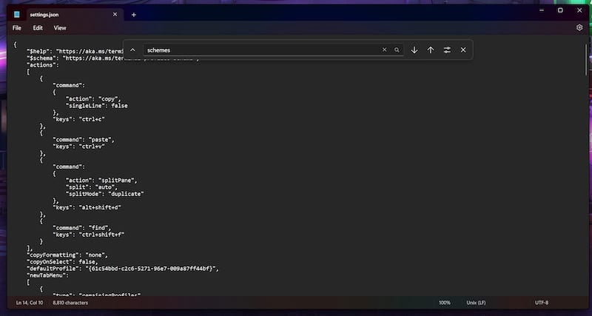The height and width of the screenshot is (316, 592).
Task: Find previous match with up arrow
Action: [431, 50]
